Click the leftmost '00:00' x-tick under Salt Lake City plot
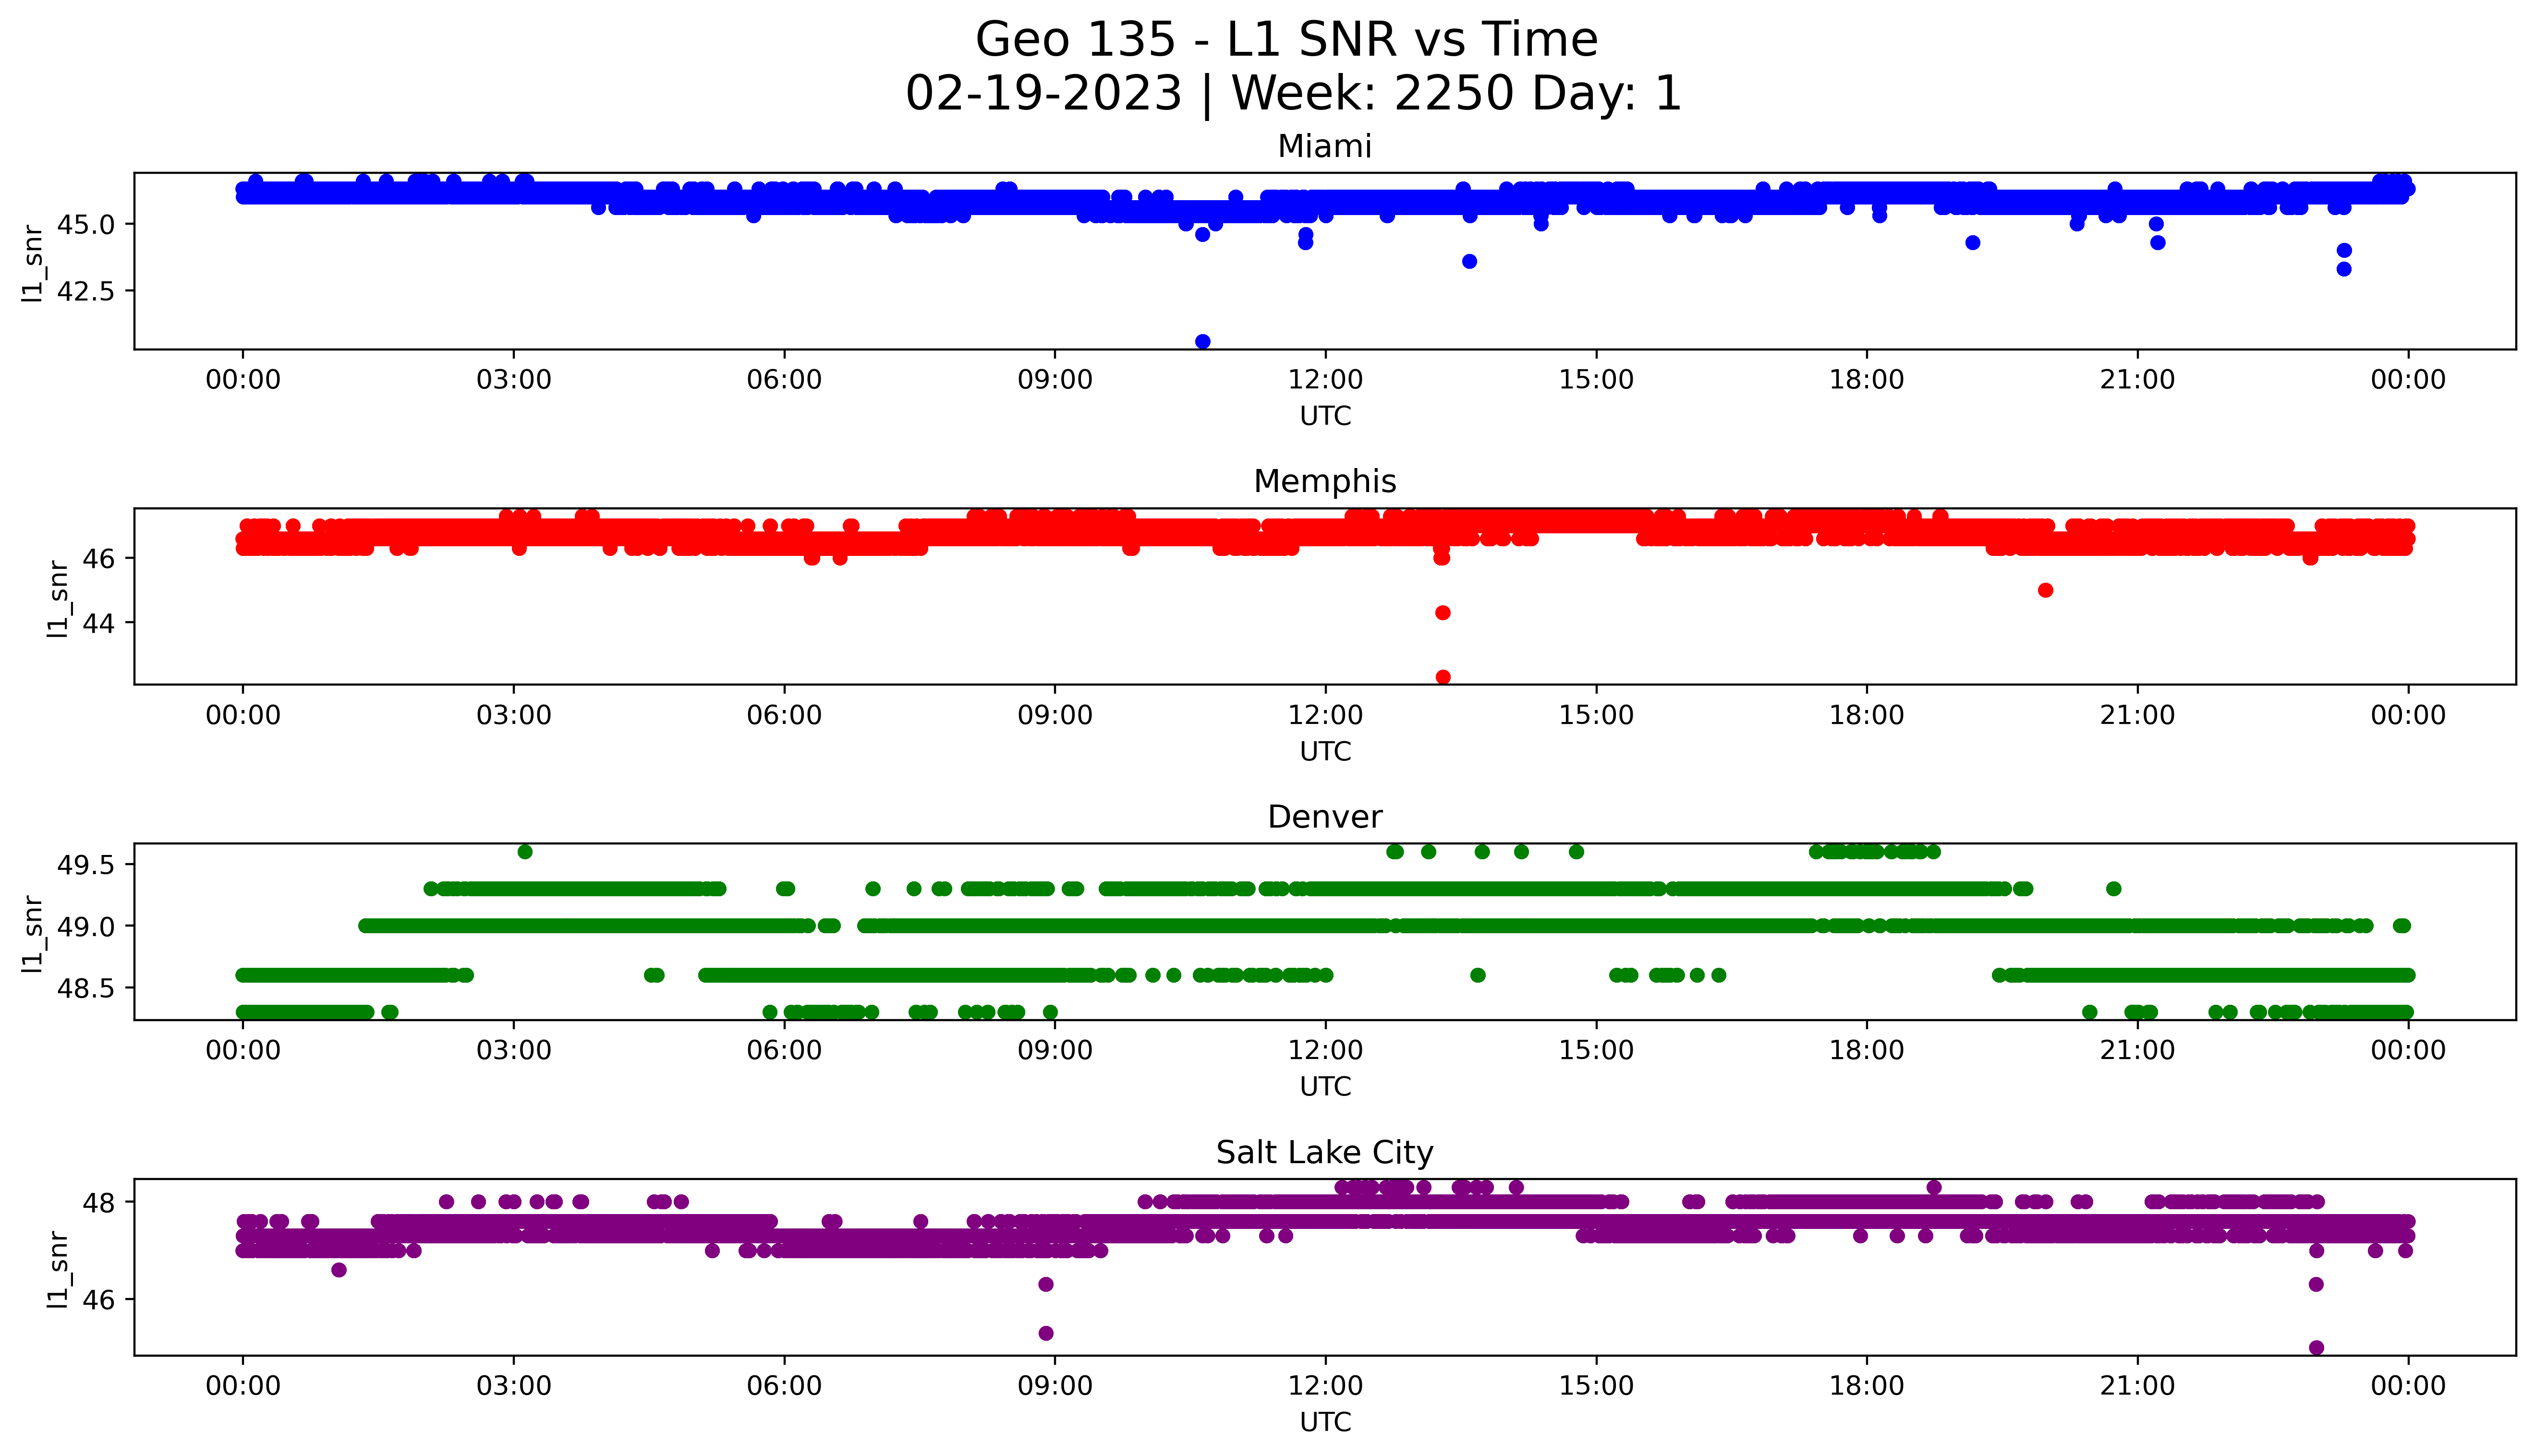 pyautogui.click(x=243, y=1386)
